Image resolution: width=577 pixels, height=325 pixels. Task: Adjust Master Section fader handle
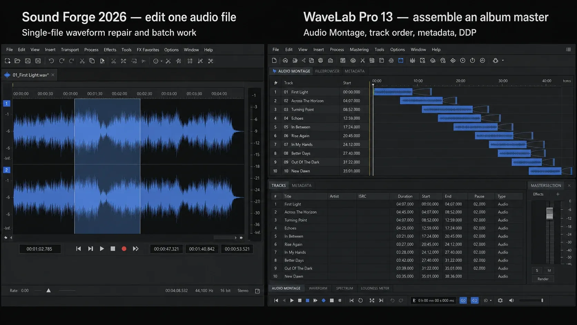550,213
